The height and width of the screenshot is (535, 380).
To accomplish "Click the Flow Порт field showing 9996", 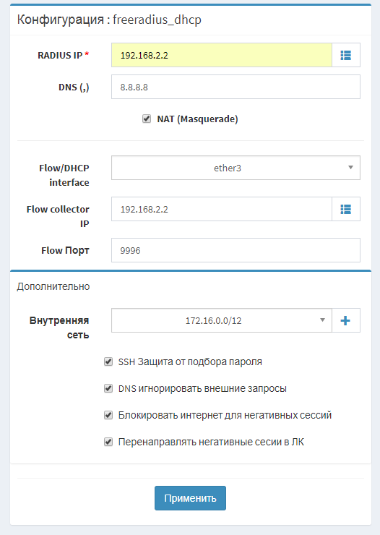I will point(236,250).
